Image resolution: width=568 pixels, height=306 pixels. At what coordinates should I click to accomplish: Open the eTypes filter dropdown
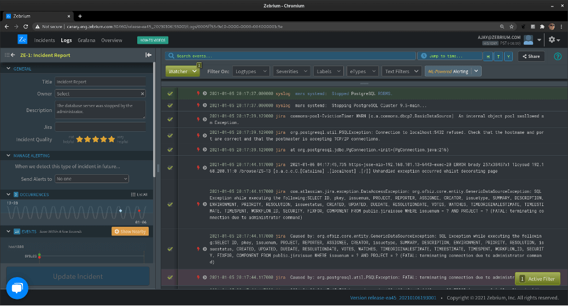click(x=362, y=72)
